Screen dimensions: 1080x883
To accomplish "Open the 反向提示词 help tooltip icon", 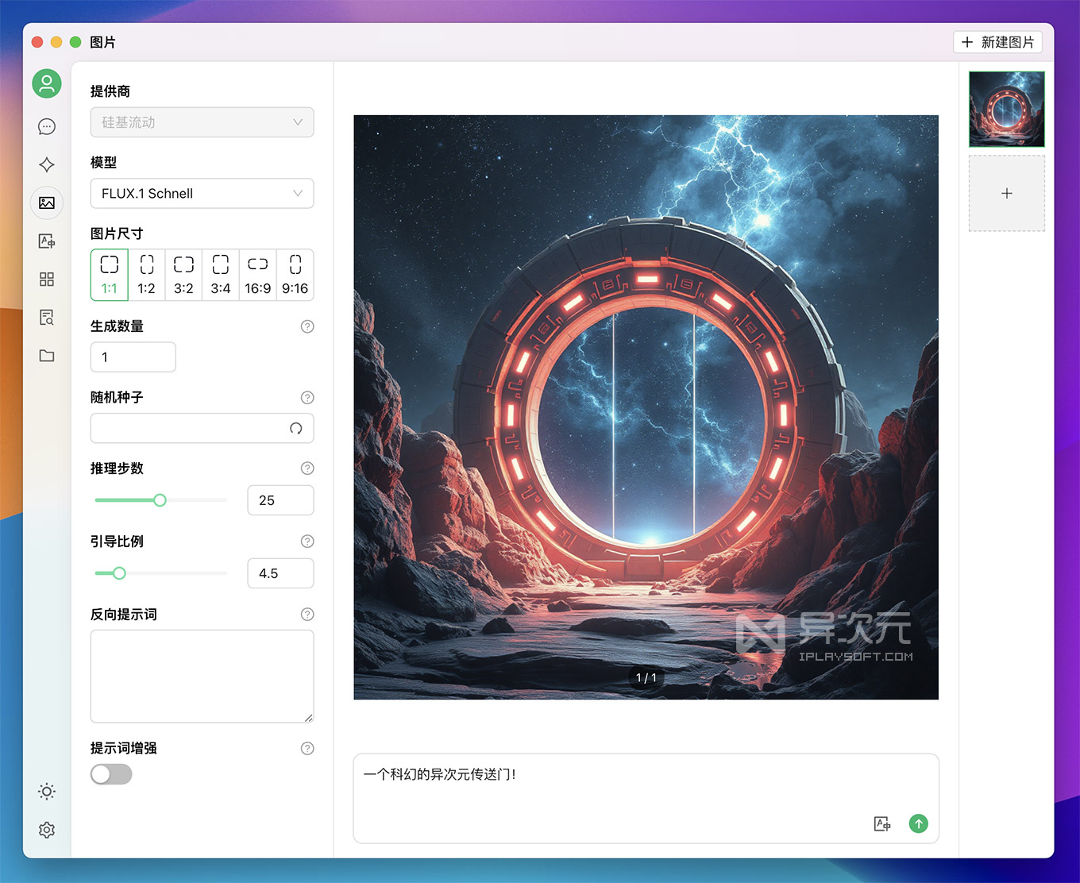I will click(x=307, y=614).
